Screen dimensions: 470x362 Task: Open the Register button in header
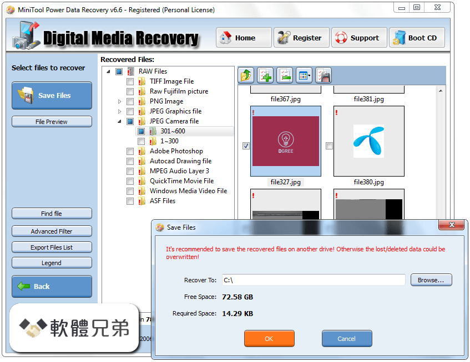point(301,38)
